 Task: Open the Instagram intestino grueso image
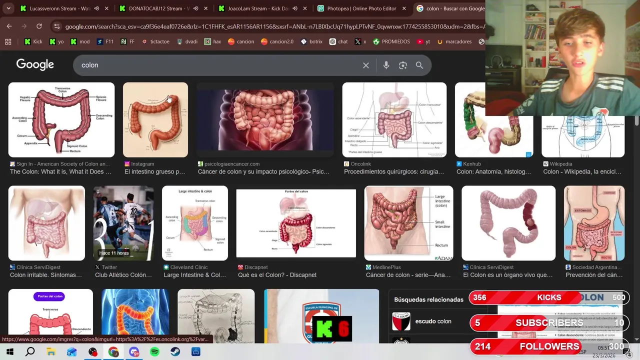[x=155, y=120]
